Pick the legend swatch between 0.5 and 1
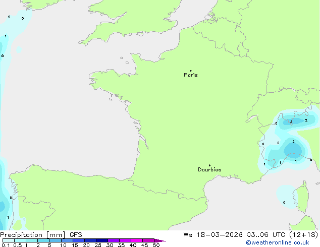Screen dimensions: 320x247 (20, 240)
